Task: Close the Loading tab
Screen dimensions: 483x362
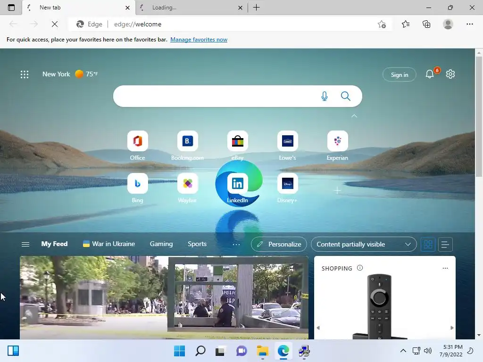Action: 240,8
